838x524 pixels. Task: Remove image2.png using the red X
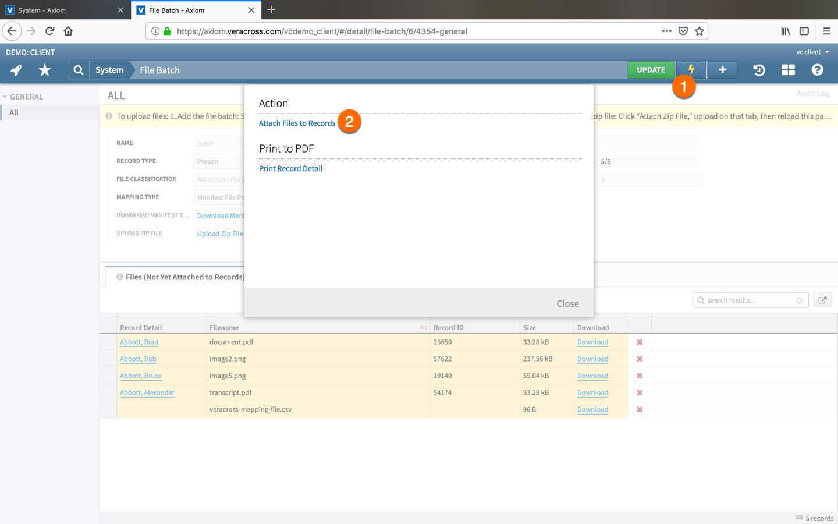(640, 359)
